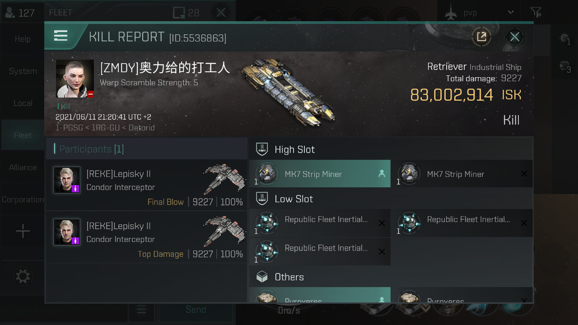578x325 pixels.
Task: Click victim character portrait
Action: (75, 79)
